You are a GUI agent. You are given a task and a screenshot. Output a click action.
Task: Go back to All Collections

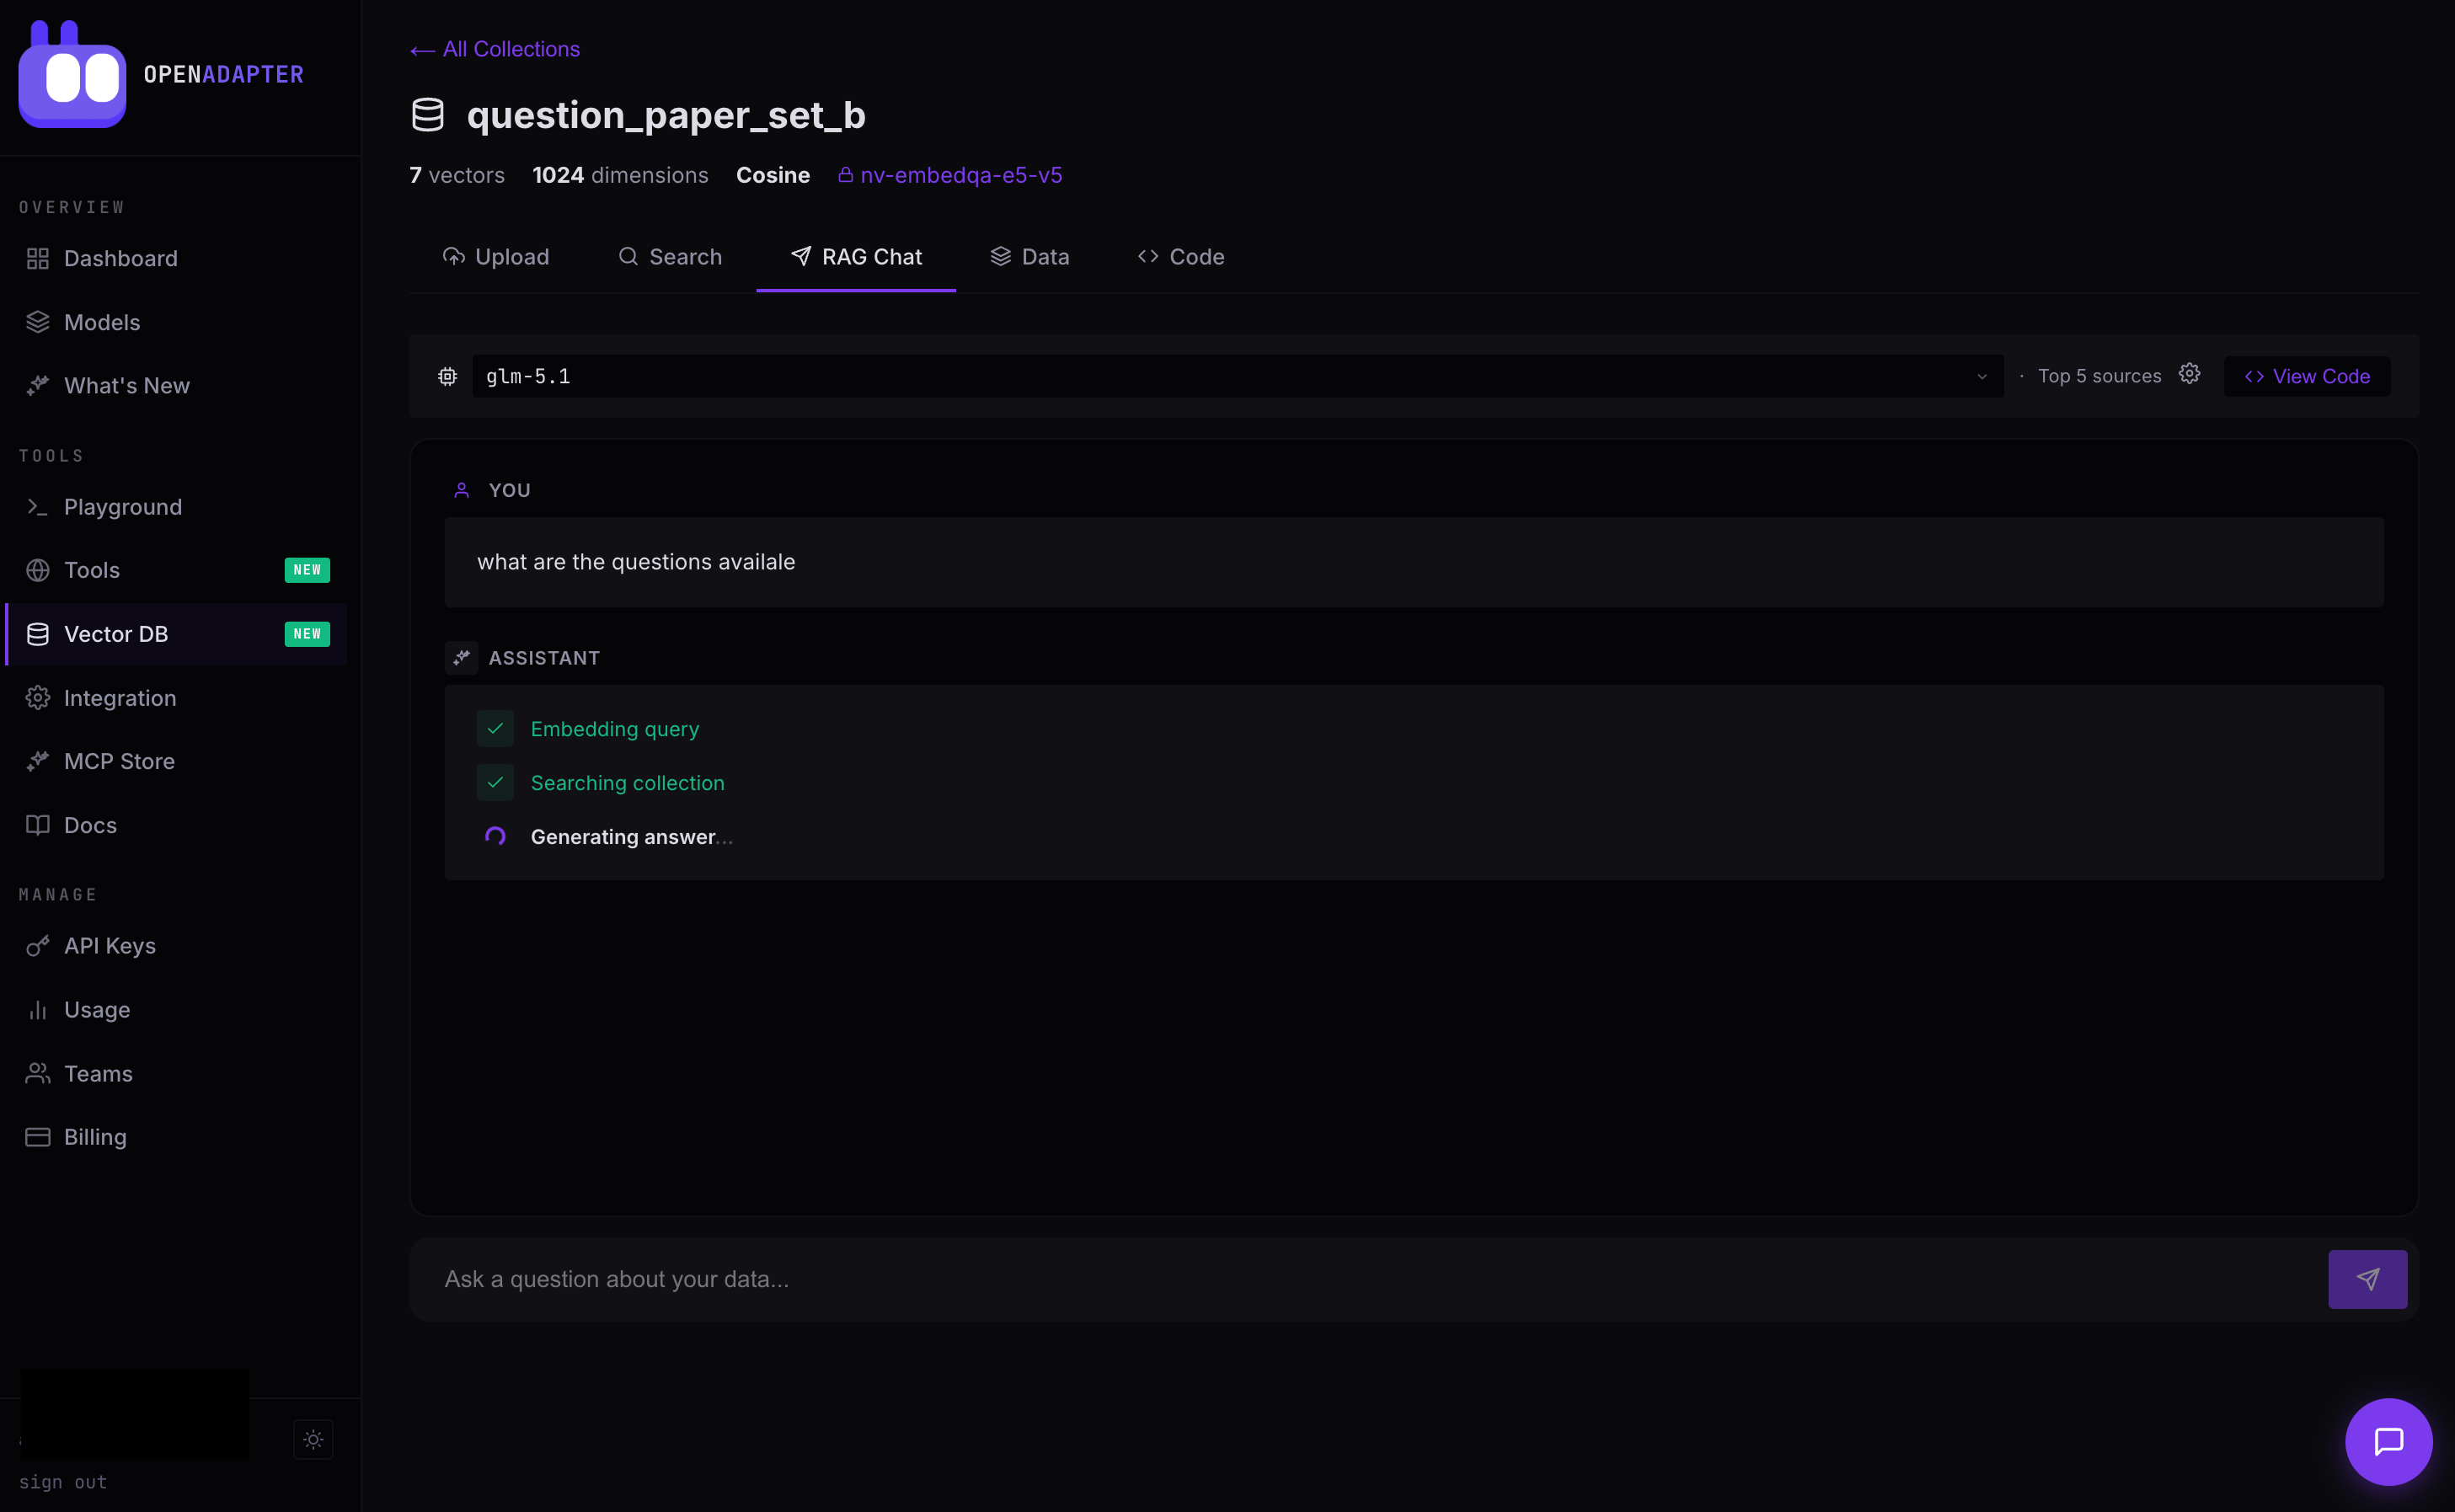[x=495, y=49]
